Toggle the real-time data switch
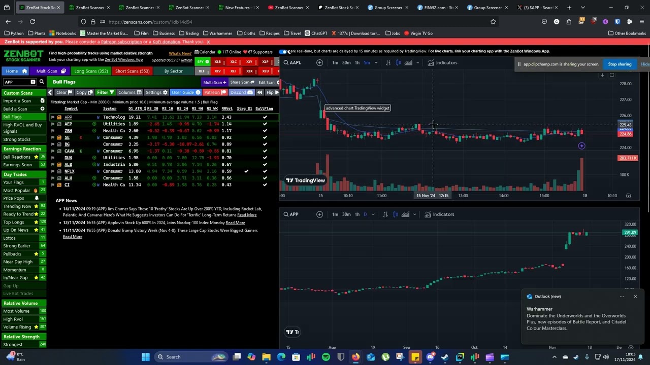Image resolution: width=650 pixels, height=365 pixels. pos(284,52)
